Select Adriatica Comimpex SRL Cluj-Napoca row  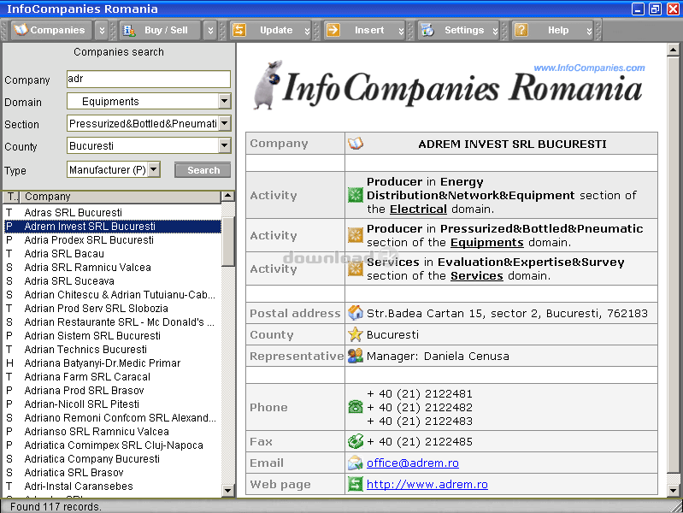point(112,445)
